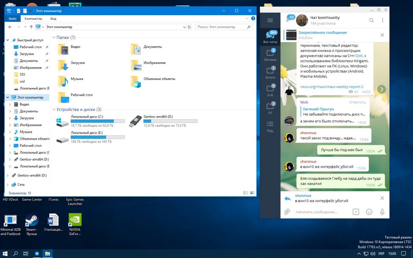
Task: Open chat options three-dot menu
Action: tap(383, 20)
